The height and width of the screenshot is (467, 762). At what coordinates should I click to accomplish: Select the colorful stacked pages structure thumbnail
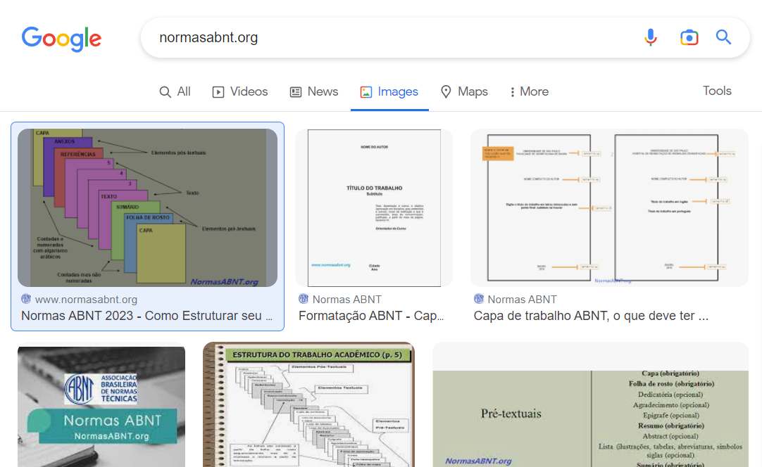(x=147, y=207)
